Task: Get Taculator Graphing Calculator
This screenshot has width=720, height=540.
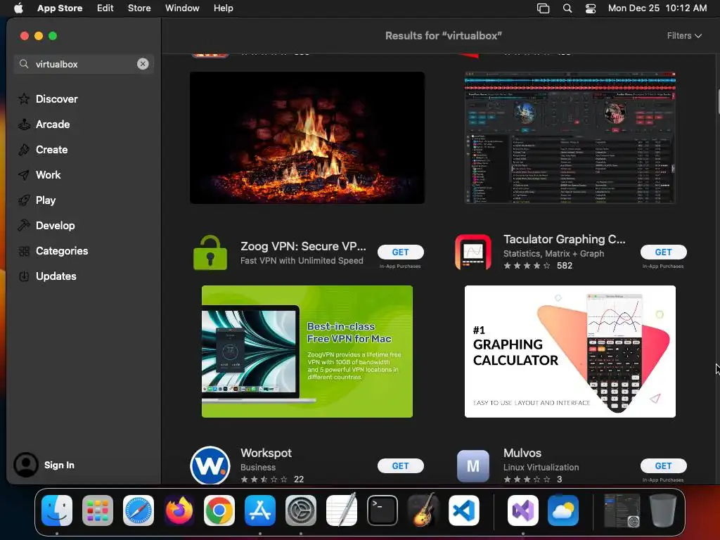Action: click(x=664, y=252)
